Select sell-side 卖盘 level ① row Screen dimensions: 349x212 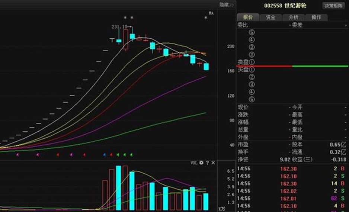coord(292,62)
